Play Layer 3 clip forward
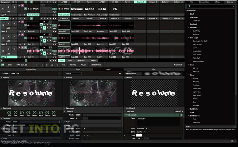The image size is (238, 147). (44, 28)
